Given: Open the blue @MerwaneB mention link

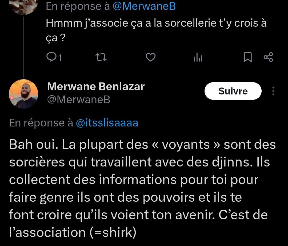Looking at the screenshot, I should 144,7.
